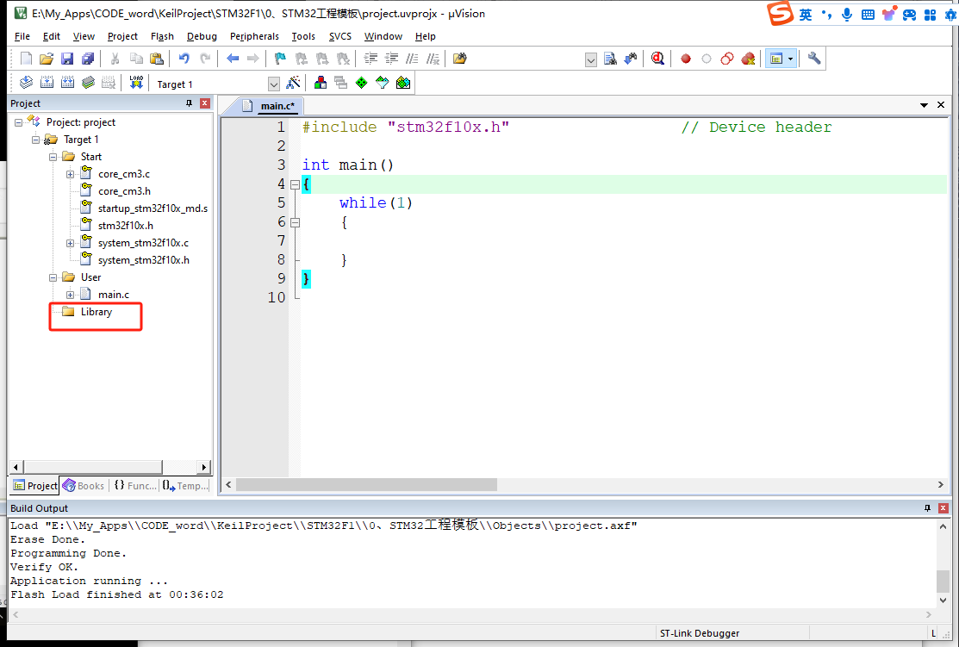Collapse the code fold at line 6
The image size is (959, 647).
click(x=295, y=222)
